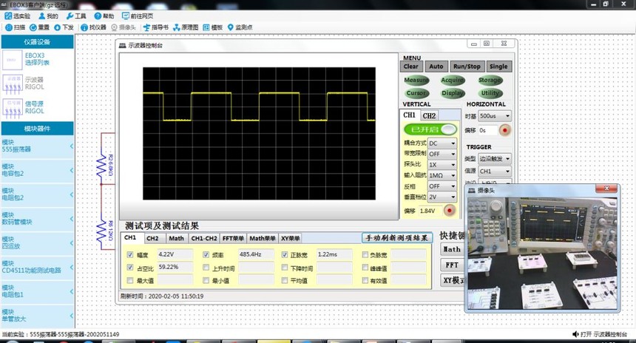Screen dimensions: 636x343
Task: Uncheck the 占空比 duty cycle checkbox
Action: tap(130, 267)
